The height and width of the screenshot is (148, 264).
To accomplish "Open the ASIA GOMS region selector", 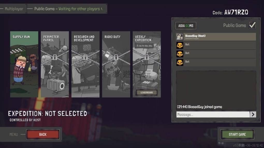I will click(186, 26).
